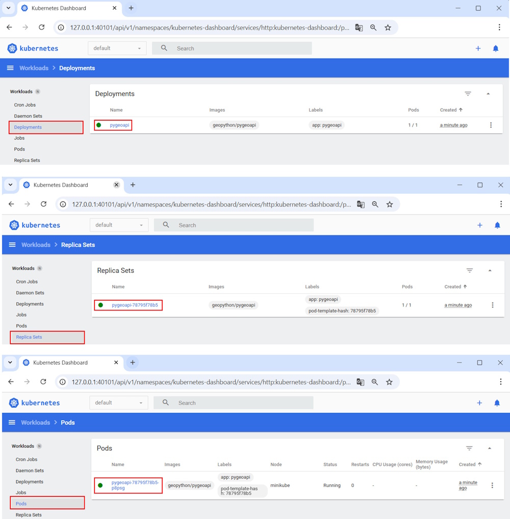510x519 pixels.
Task: Click the hamburger navigation menu icon
Action: [10, 68]
